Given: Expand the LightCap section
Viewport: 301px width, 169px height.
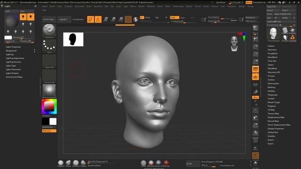Looking at the screenshot, I should tap(10, 54).
